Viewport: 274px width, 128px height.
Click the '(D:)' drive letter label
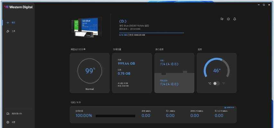click(123, 21)
